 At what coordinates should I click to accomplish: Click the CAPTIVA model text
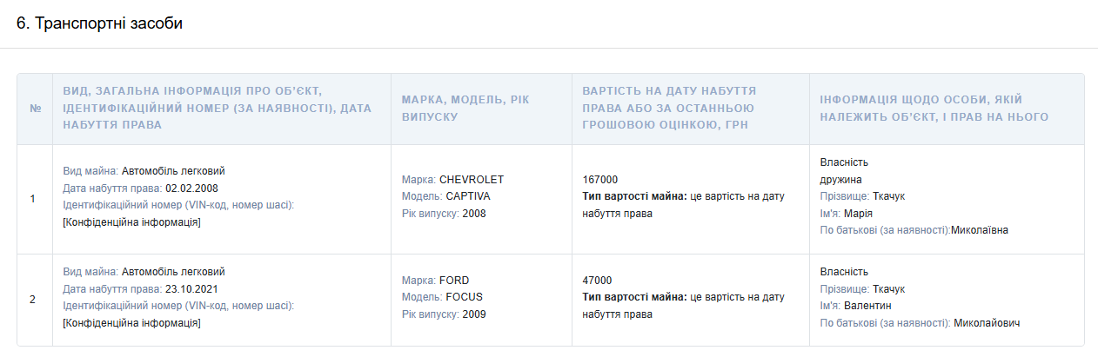click(x=467, y=196)
